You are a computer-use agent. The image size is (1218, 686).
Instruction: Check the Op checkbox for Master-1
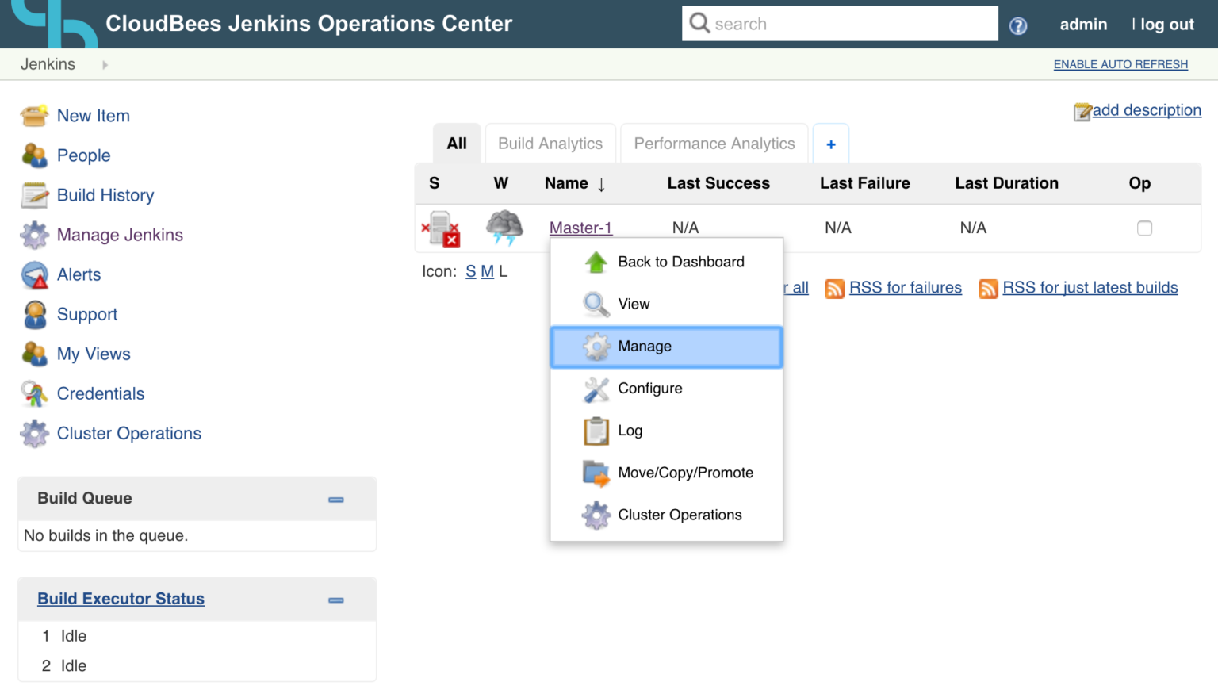(x=1144, y=228)
